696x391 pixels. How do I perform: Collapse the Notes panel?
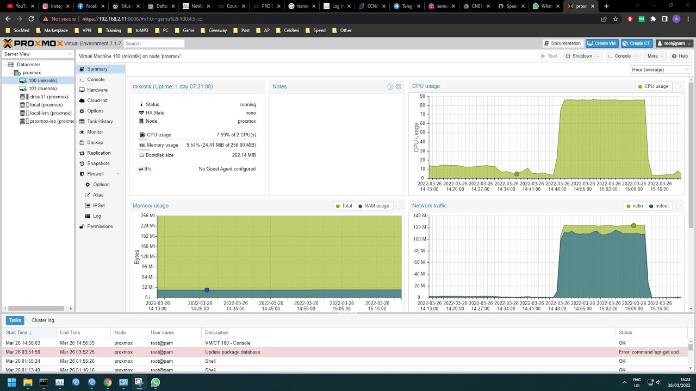coord(390,87)
